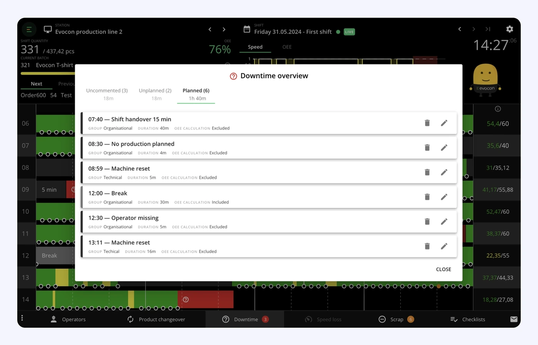Image resolution: width=538 pixels, height=345 pixels.
Task: Switch to Uncommented (3) tab
Action: (x=107, y=95)
